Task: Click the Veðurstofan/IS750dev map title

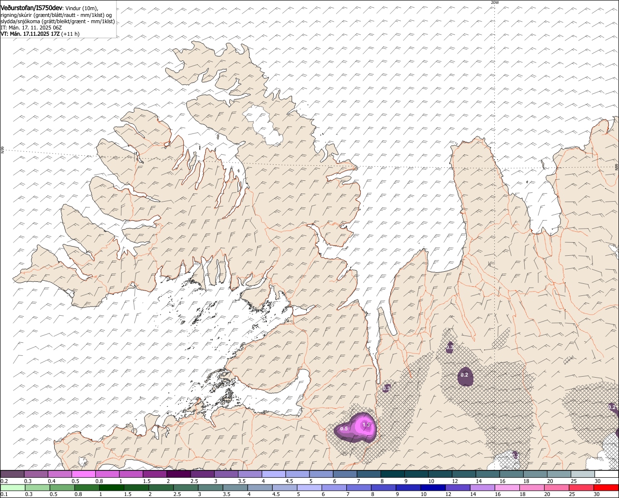Action: (x=31, y=8)
